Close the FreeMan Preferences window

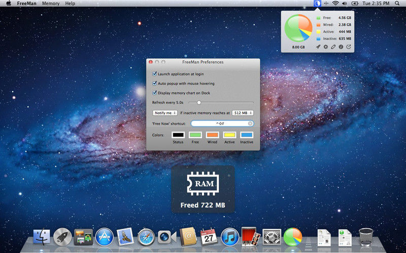(151, 62)
